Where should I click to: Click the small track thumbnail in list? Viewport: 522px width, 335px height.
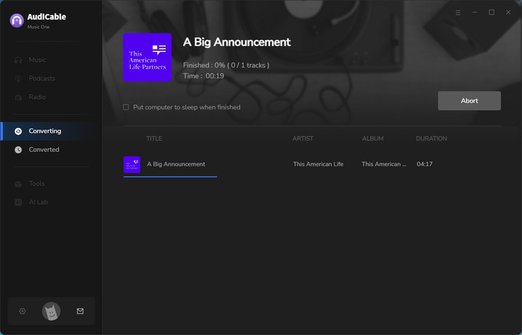(132, 165)
